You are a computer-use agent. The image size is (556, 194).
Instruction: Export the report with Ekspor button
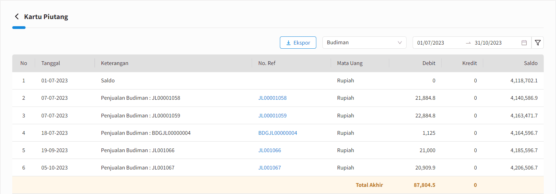click(x=298, y=43)
